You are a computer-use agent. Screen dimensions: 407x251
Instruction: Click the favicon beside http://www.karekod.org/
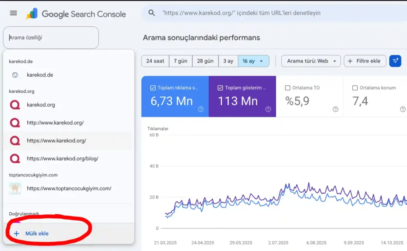click(x=15, y=123)
